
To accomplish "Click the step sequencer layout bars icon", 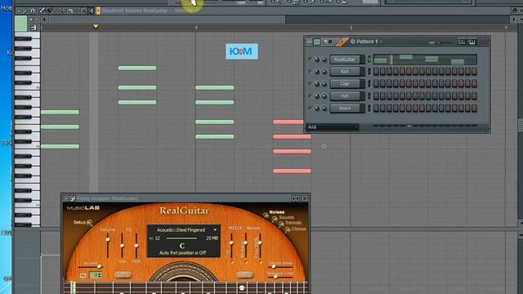I will [x=316, y=42].
